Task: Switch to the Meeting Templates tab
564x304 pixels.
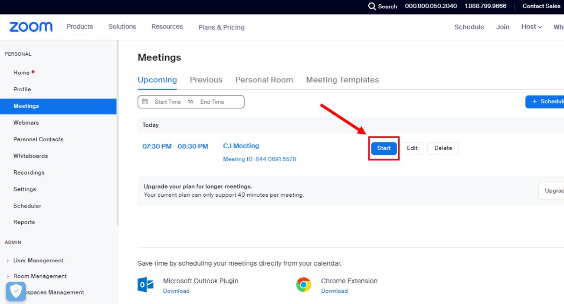Action: tap(342, 80)
